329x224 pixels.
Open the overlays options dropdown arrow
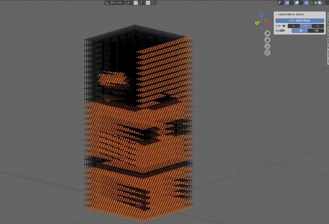pyautogui.click(x=301, y=3)
